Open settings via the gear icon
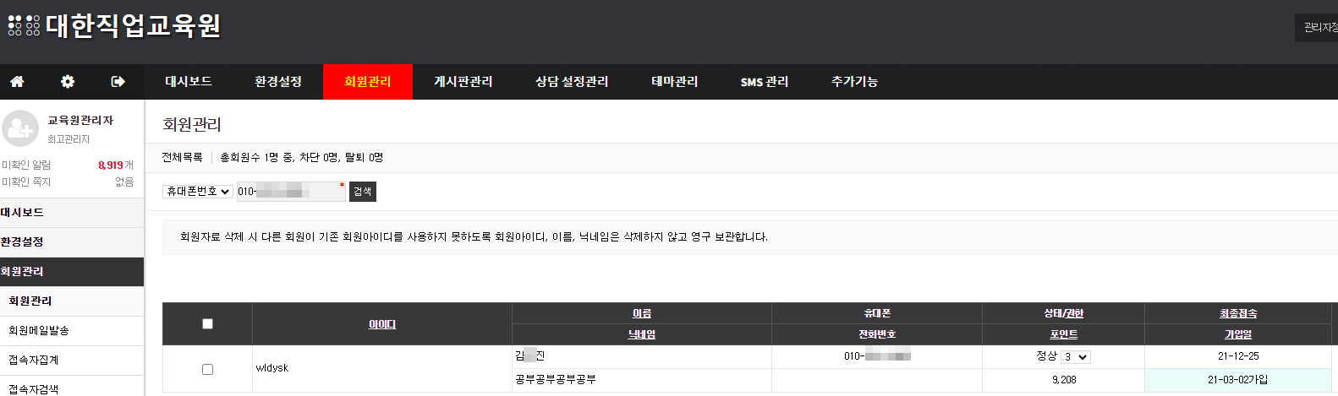Image resolution: width=1338 pixels, height=396 pixels. 68,82
